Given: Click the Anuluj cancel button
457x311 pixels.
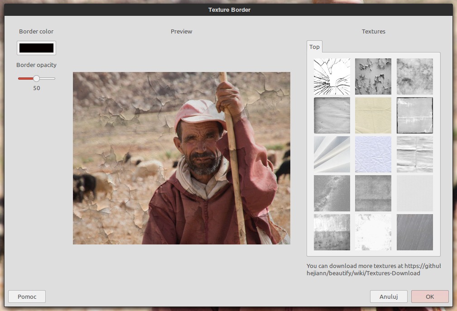Looking at the screenshot, I should (389, 297).
